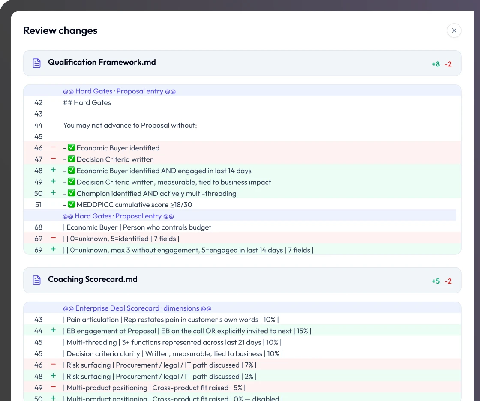480x401 pixels.
Task: Click the 'Decision criteria clarity' line
Action: [x=242, y=353]
